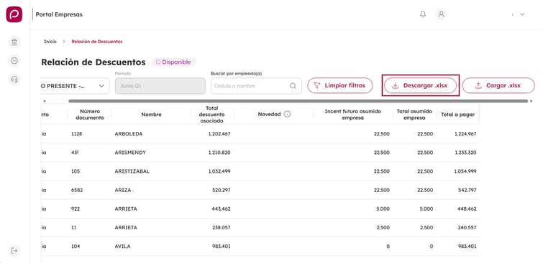Click the Disponible status badge
The image size is (543, 263).
coord(174,62)
